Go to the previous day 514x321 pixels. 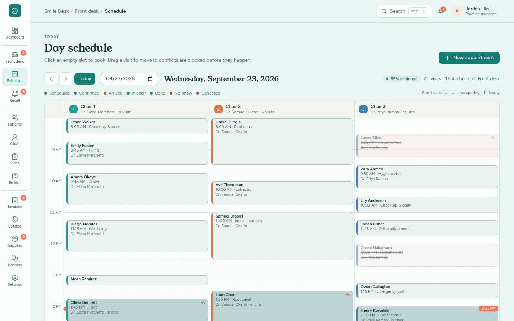tap(51, 79)
